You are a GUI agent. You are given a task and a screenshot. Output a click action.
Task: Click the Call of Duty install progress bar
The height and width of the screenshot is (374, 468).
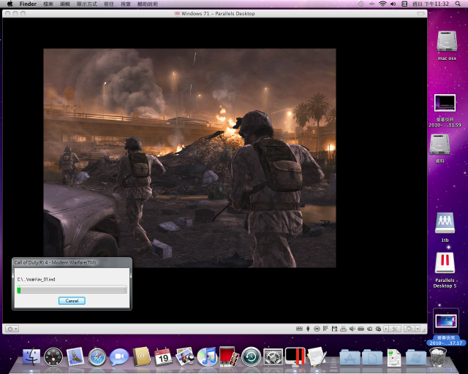72,289
